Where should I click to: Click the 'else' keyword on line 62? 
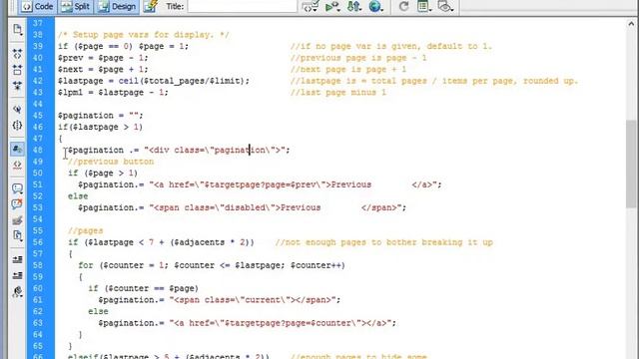[x=98, y=311]
